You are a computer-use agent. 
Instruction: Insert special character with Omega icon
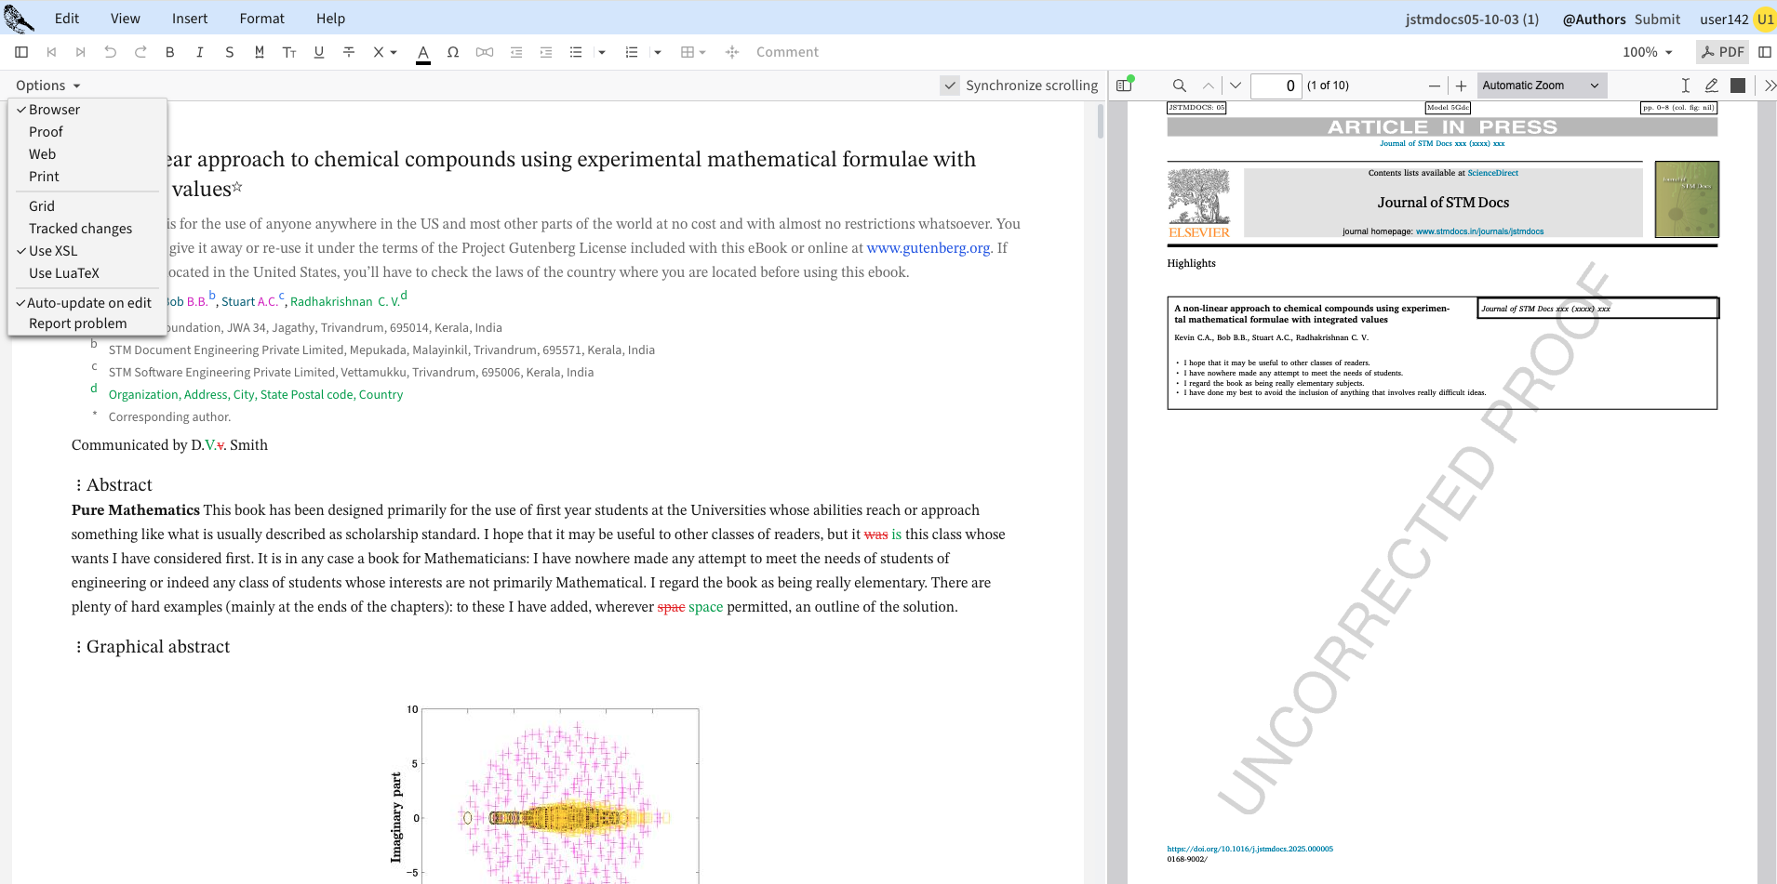click(453, 52)
